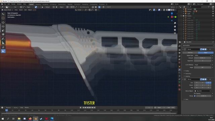Image resolution: width=215 pixels, height=121 pixels.
Task: Enable the Clipping checkbox in Mirror modifier
Action: (x=195, y=93)
